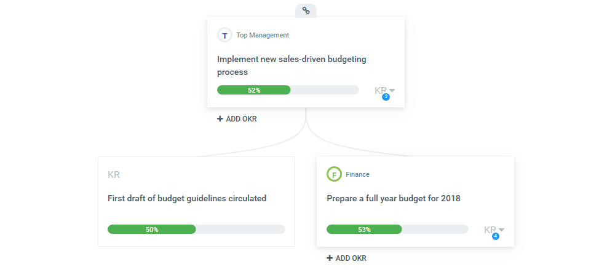615x270 pixels.
Task: Click the Finance "F" avatar icon
Action: click(x=334, y=174)
